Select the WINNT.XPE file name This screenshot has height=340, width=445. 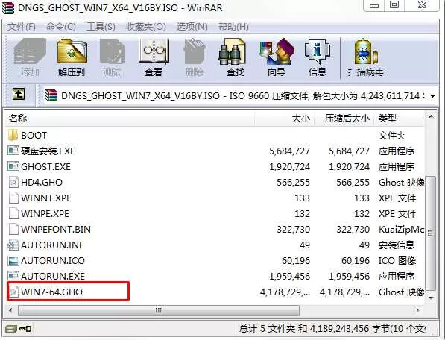[46, 198]
